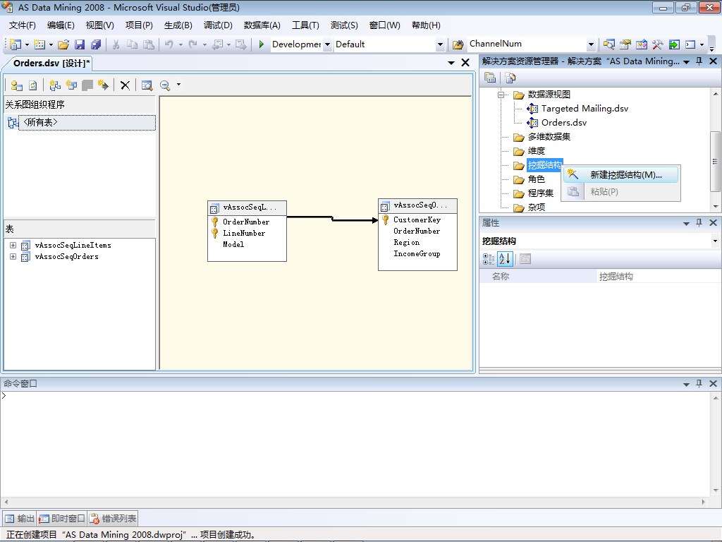Open the Default platform dropdown

point(440,44)
